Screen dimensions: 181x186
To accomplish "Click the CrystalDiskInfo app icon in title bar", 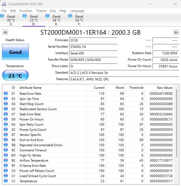I will 4,4.
